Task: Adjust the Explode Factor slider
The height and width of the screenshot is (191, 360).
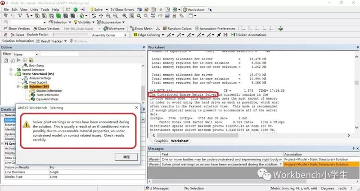Action: coord(70,35)
